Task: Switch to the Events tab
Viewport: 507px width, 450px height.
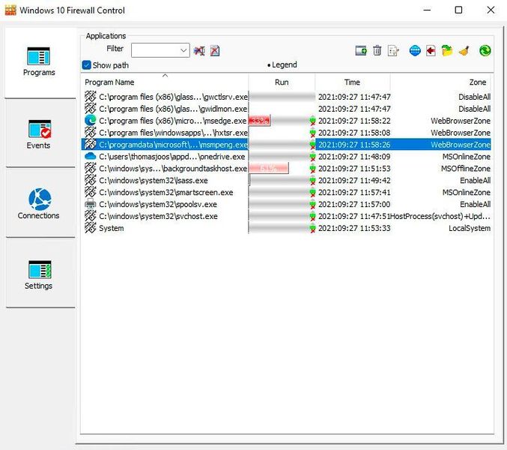Action: 39,134
